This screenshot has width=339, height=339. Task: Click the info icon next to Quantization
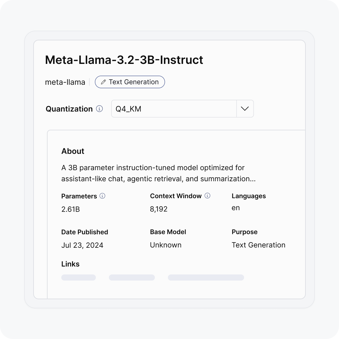(x=100, y=109)
